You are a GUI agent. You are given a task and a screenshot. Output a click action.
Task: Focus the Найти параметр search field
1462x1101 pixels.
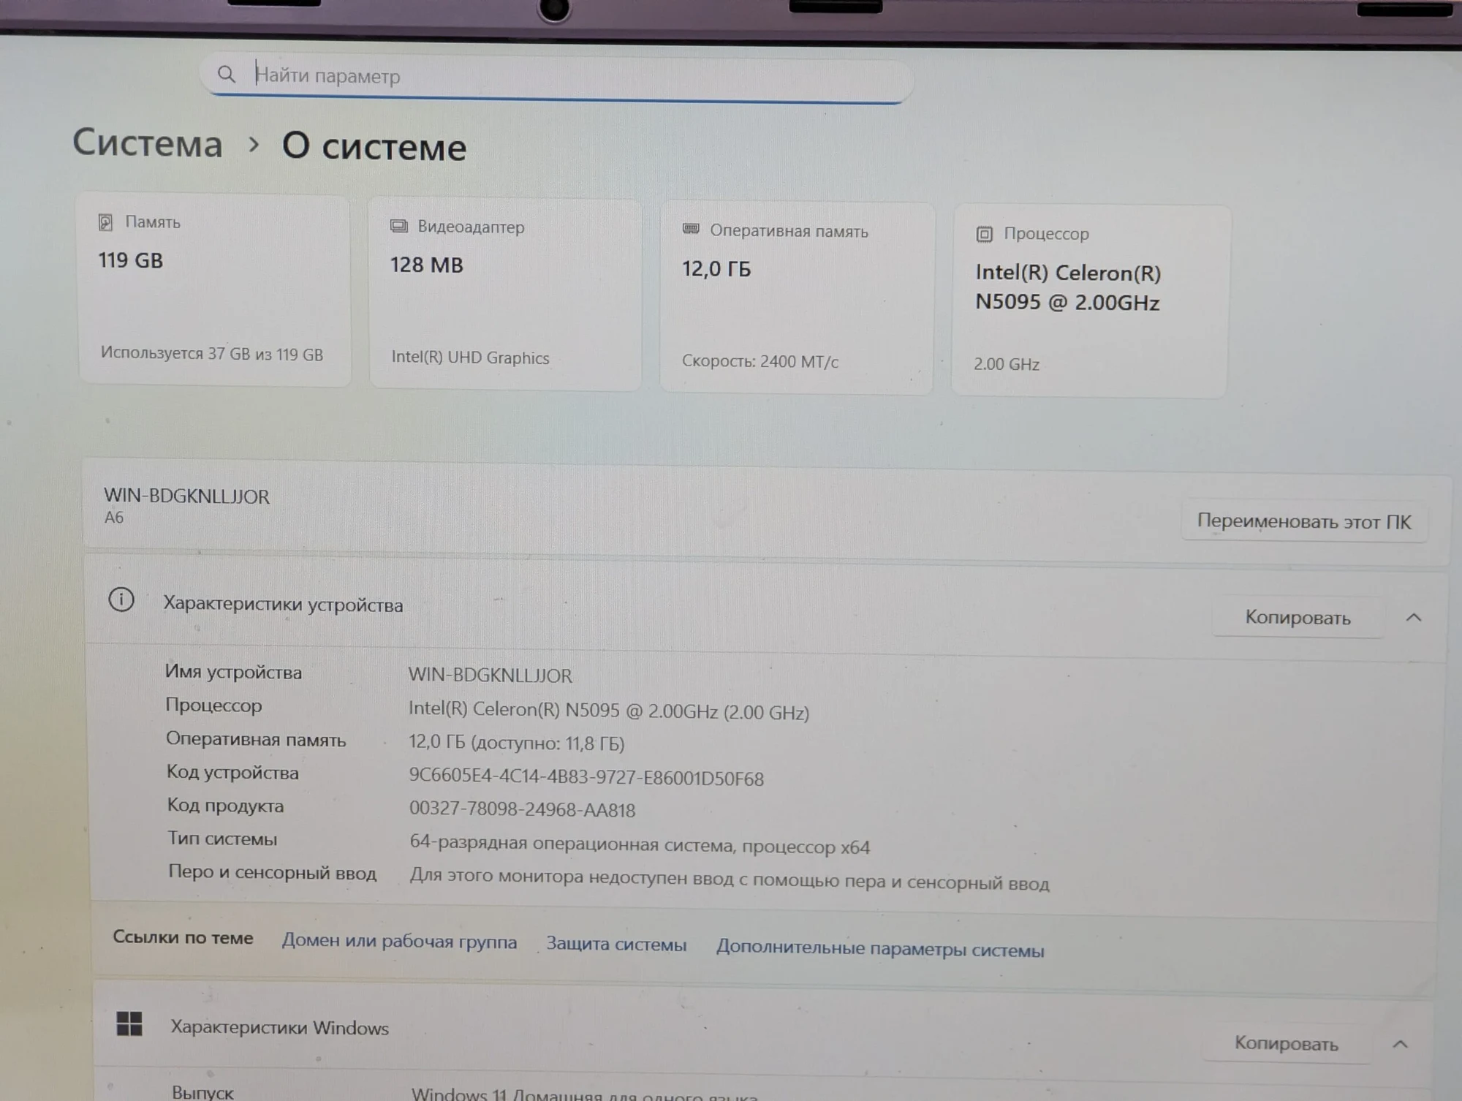(x=557, y=78)
